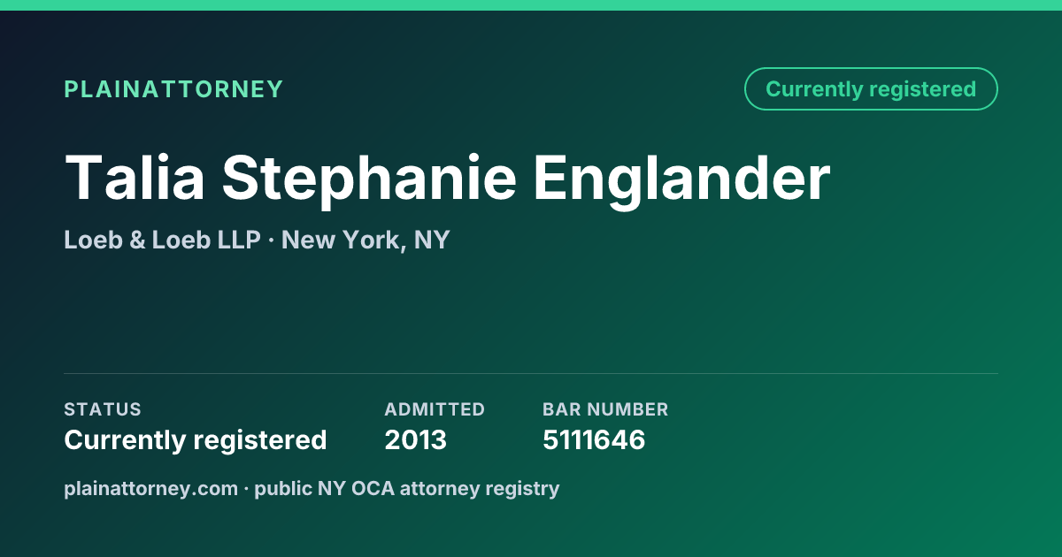Click the public NY OCA attorney registry text
Screen dimensions: 1062x557
click(x=407, y=488)
